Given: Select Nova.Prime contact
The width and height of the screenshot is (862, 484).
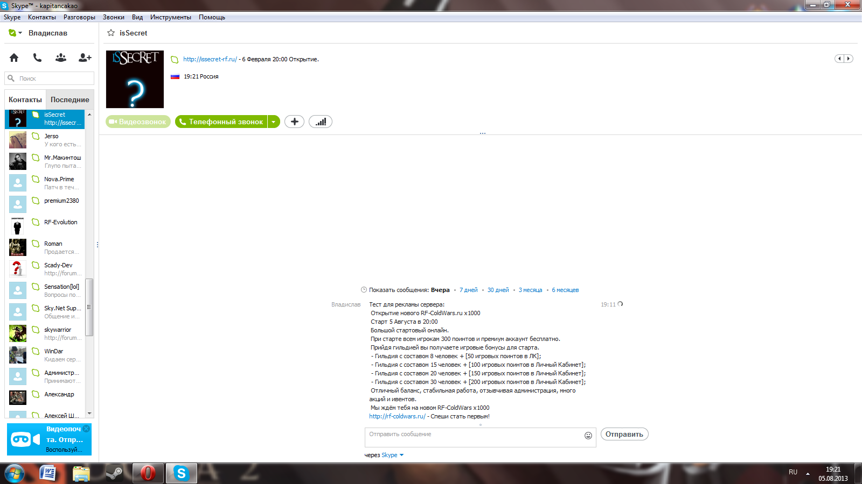Looking at the screenshot, I should click(x=45, y=183).
